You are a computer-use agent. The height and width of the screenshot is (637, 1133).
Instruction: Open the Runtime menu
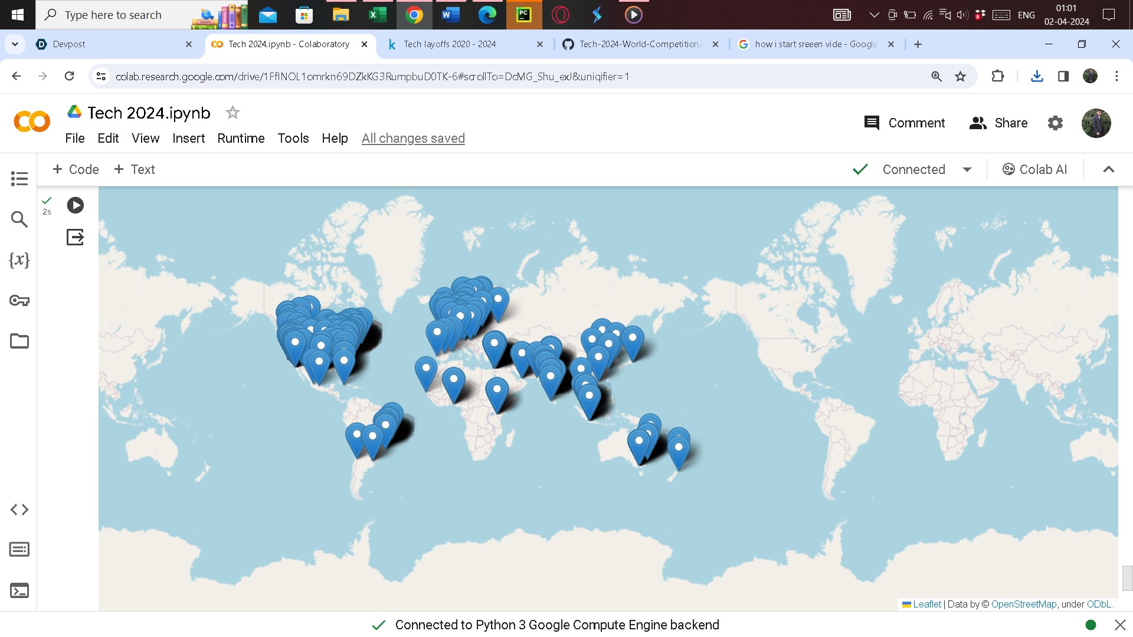coord(241,138)
